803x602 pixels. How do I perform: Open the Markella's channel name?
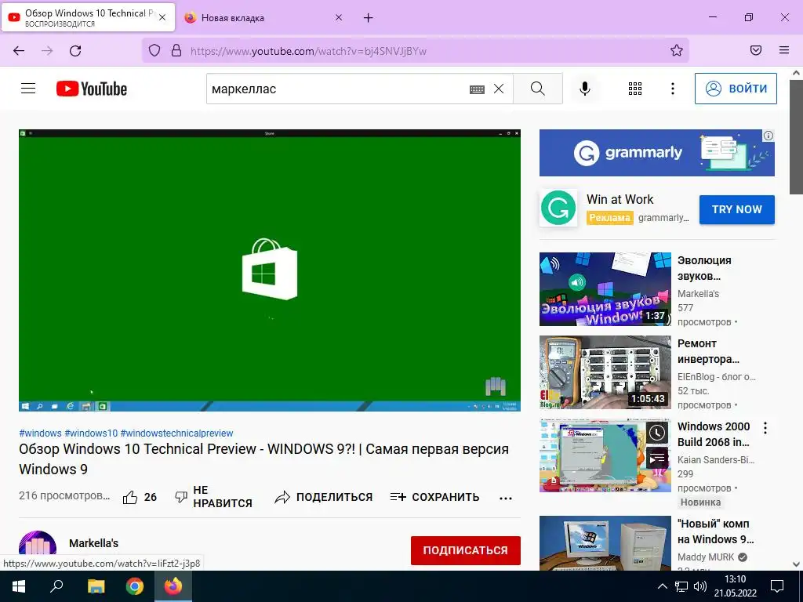click(94, 543)
